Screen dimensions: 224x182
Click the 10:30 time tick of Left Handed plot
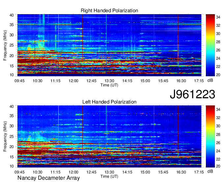38,172
